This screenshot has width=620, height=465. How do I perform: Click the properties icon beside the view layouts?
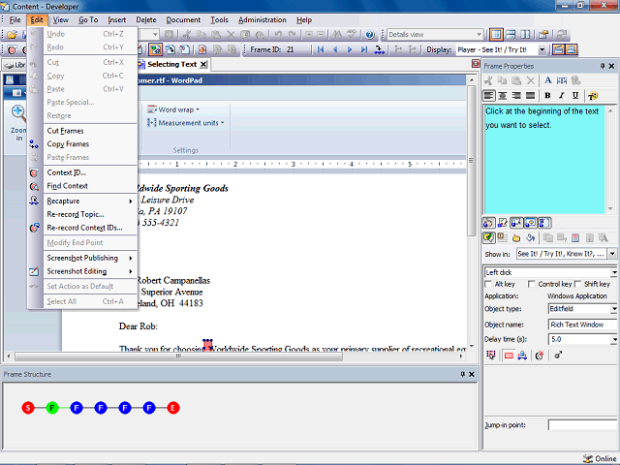[543, 35]
